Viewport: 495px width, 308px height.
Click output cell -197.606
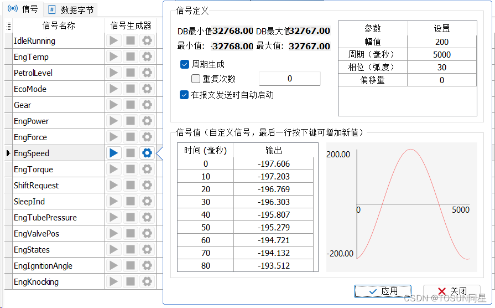(x=273, y=164)
